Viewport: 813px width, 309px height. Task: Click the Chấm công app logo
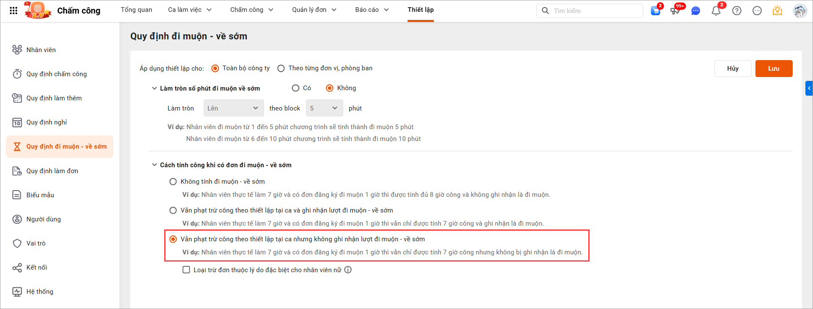coord(38,10)
